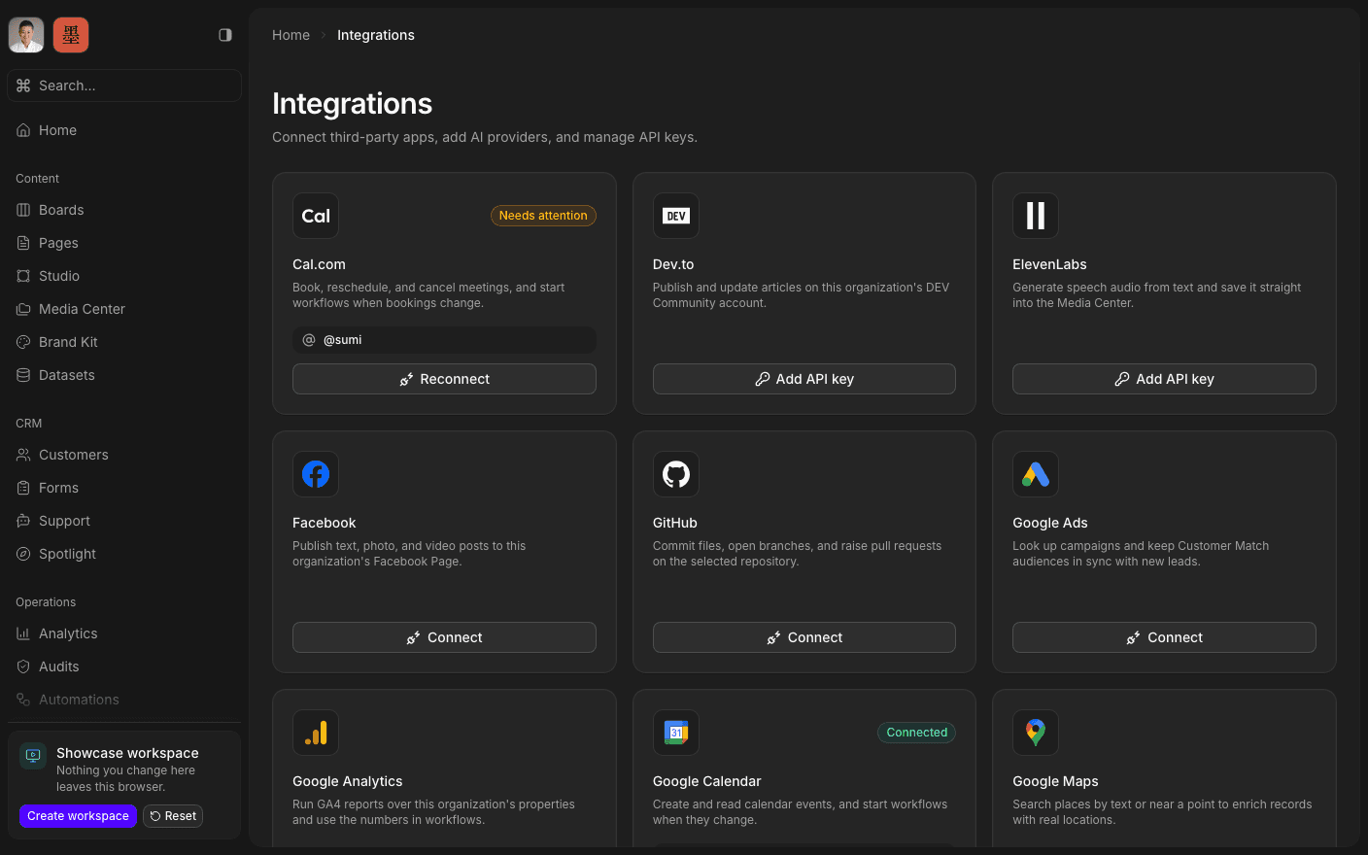Click the GitHub logo icon
Screen dimensions: 1368x855
point(676,474)
